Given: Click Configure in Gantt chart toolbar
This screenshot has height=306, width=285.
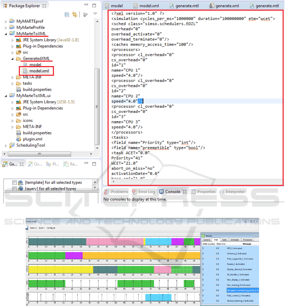Looking at the screenshot, I should pos(51,228).
